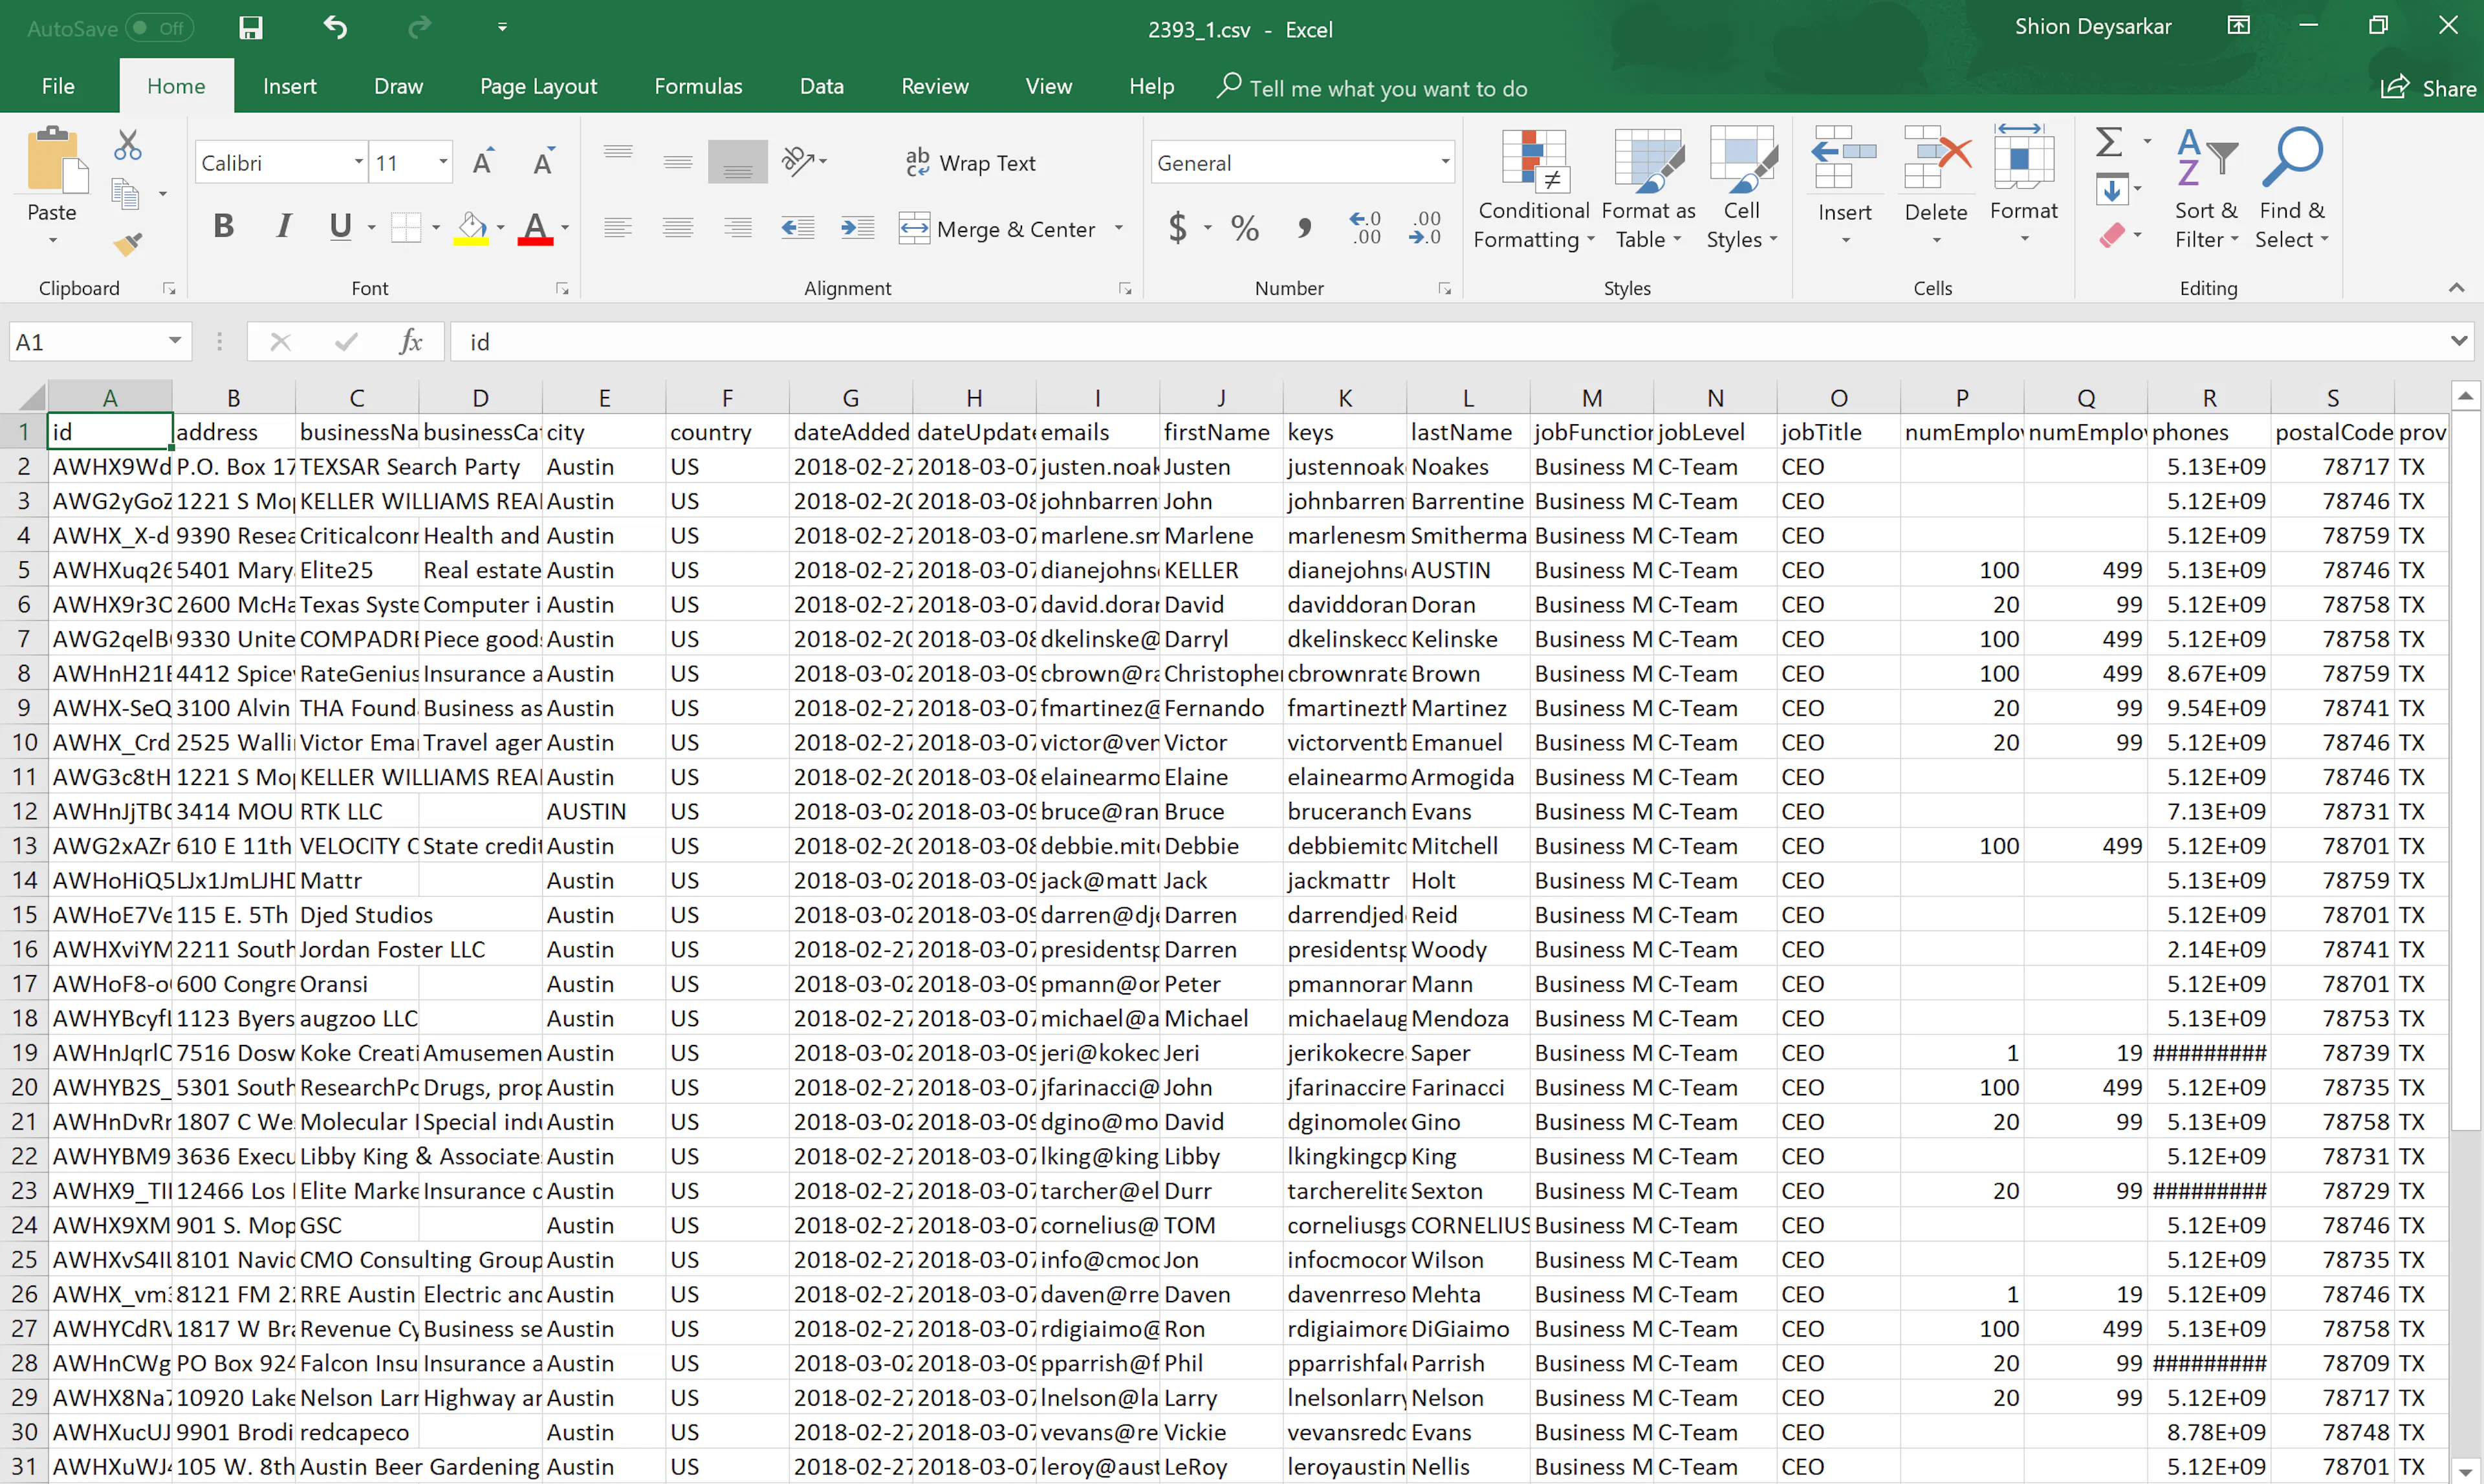Toggle bold formatting
The image size is (2484, 1484).
coord(222,227)
